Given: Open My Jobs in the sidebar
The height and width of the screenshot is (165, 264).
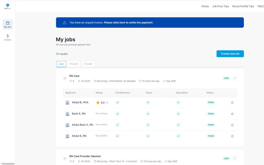Looking at the screenshot, I should point(8,25).
